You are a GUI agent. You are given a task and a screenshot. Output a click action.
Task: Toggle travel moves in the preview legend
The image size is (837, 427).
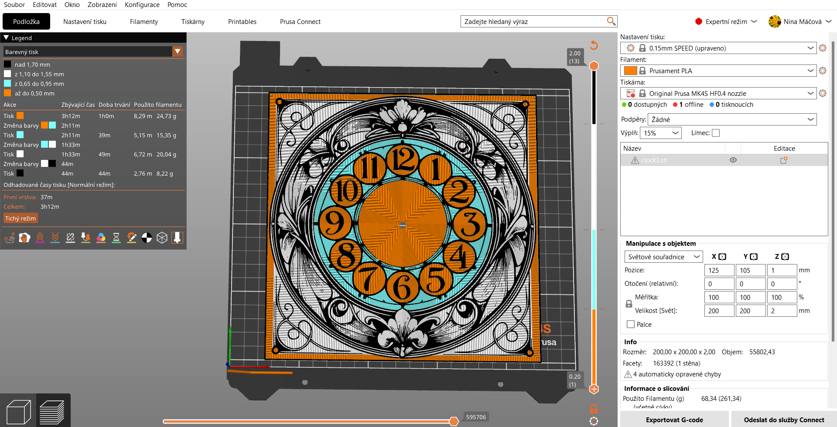point(9,238)
